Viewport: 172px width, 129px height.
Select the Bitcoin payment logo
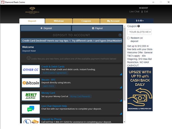[31, 83]
